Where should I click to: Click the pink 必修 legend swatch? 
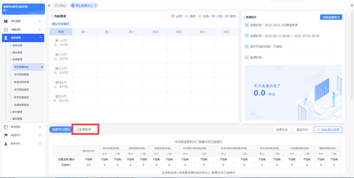point(173,16)
